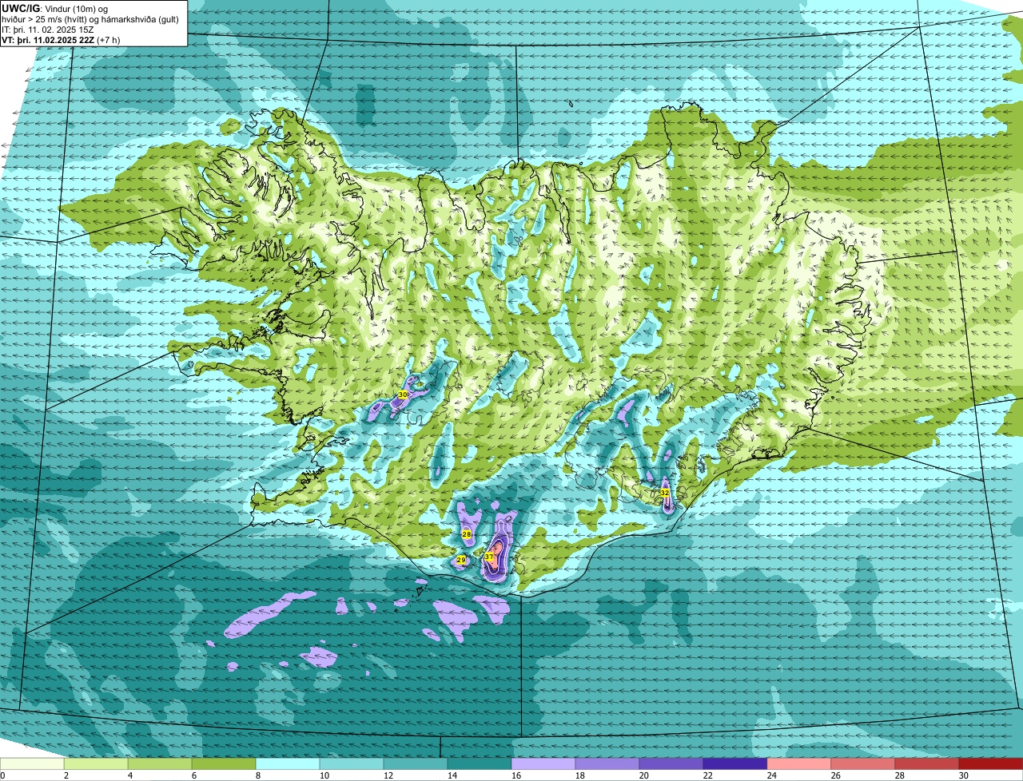The width and height of the screenshot is (1023, 781).
Task: Select the 6–8 m/s olive green legend swatch
Action: [x=224, y=763]
